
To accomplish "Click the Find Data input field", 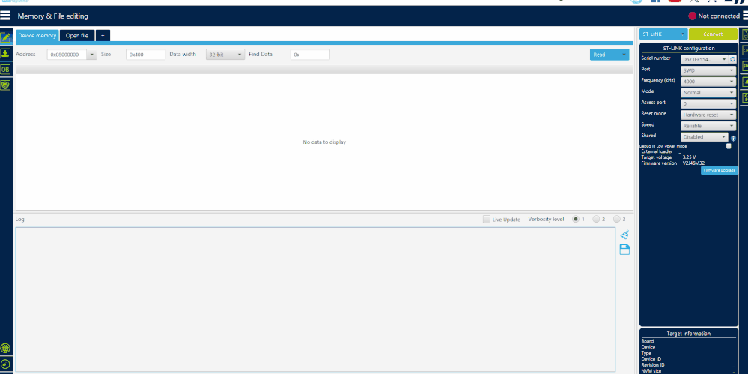I will (310, 55).
